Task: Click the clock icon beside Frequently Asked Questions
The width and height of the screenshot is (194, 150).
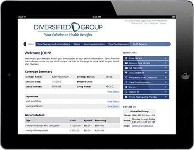Action: pos(126,77)
